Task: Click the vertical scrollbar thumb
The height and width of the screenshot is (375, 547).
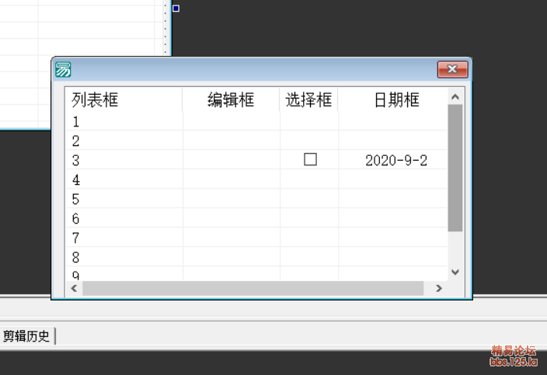Action: [455, 168]
